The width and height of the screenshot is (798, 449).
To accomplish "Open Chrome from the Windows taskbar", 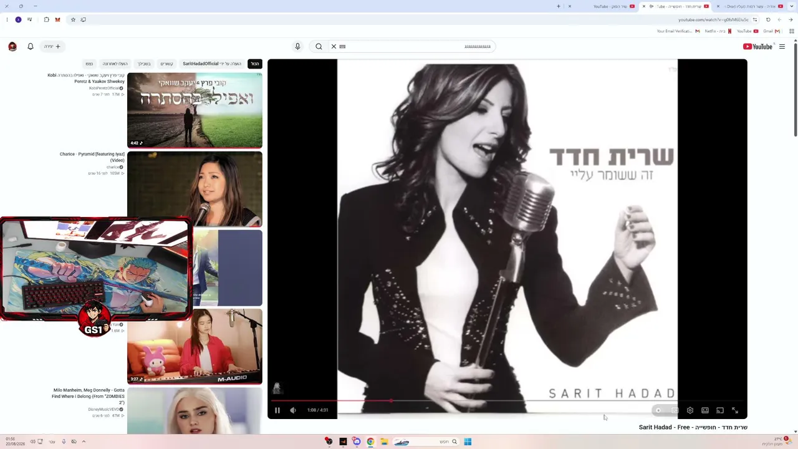I will 370,442.
